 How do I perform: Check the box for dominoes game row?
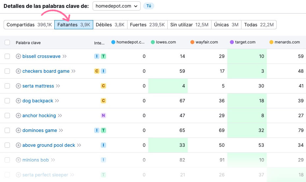tap(7, 130)
